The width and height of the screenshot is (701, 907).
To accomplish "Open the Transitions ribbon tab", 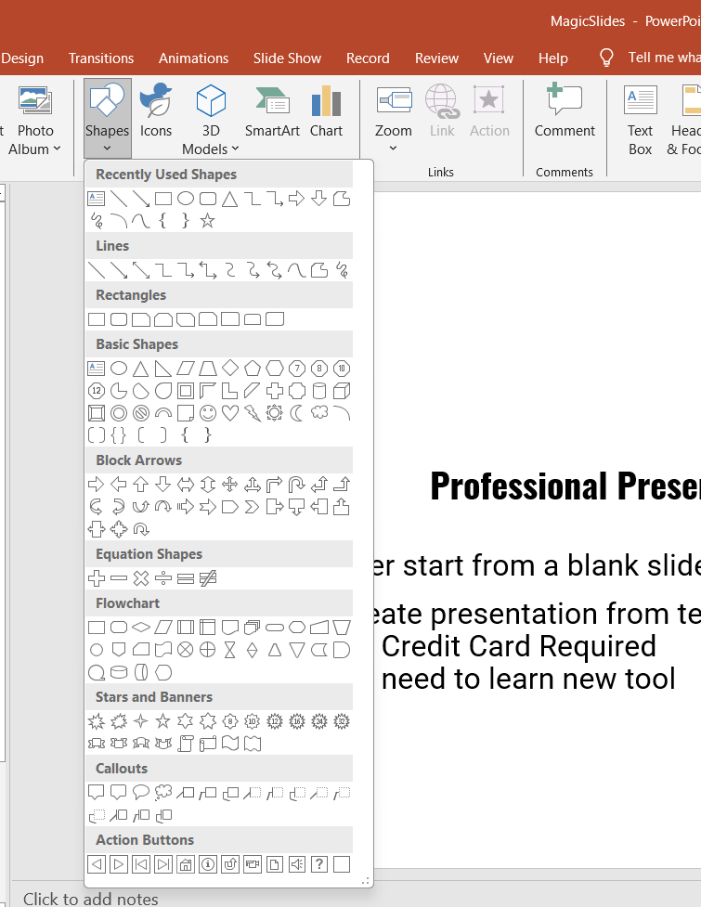I will [101, 58].
